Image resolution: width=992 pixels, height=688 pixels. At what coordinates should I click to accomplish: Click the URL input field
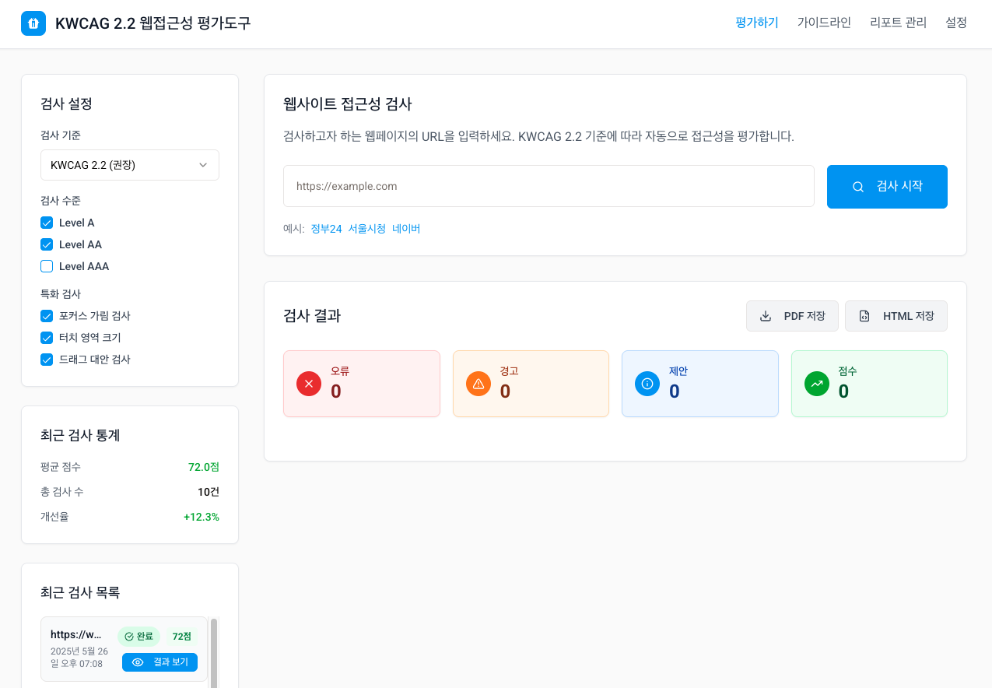point(549,186)
